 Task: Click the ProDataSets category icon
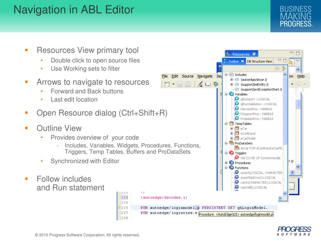click(x=232, y=143)
